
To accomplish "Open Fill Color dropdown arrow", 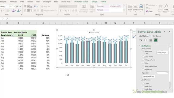I will point(15,11).
